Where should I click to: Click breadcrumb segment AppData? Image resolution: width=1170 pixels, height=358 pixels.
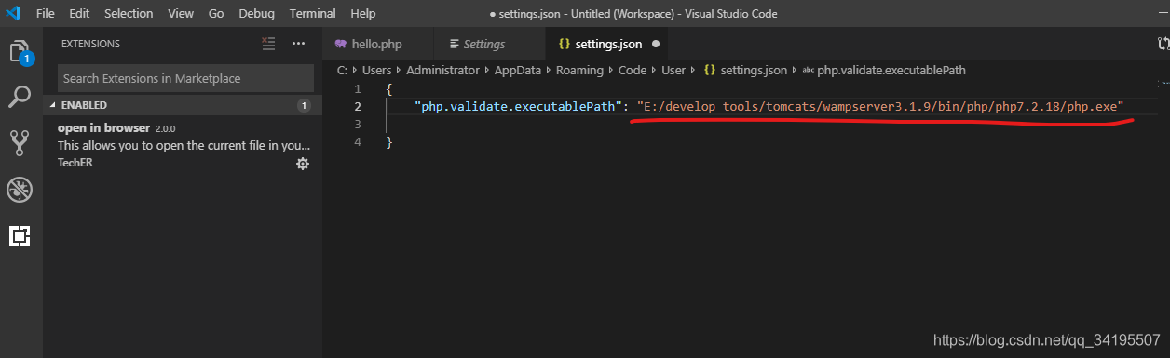(518, 70)
